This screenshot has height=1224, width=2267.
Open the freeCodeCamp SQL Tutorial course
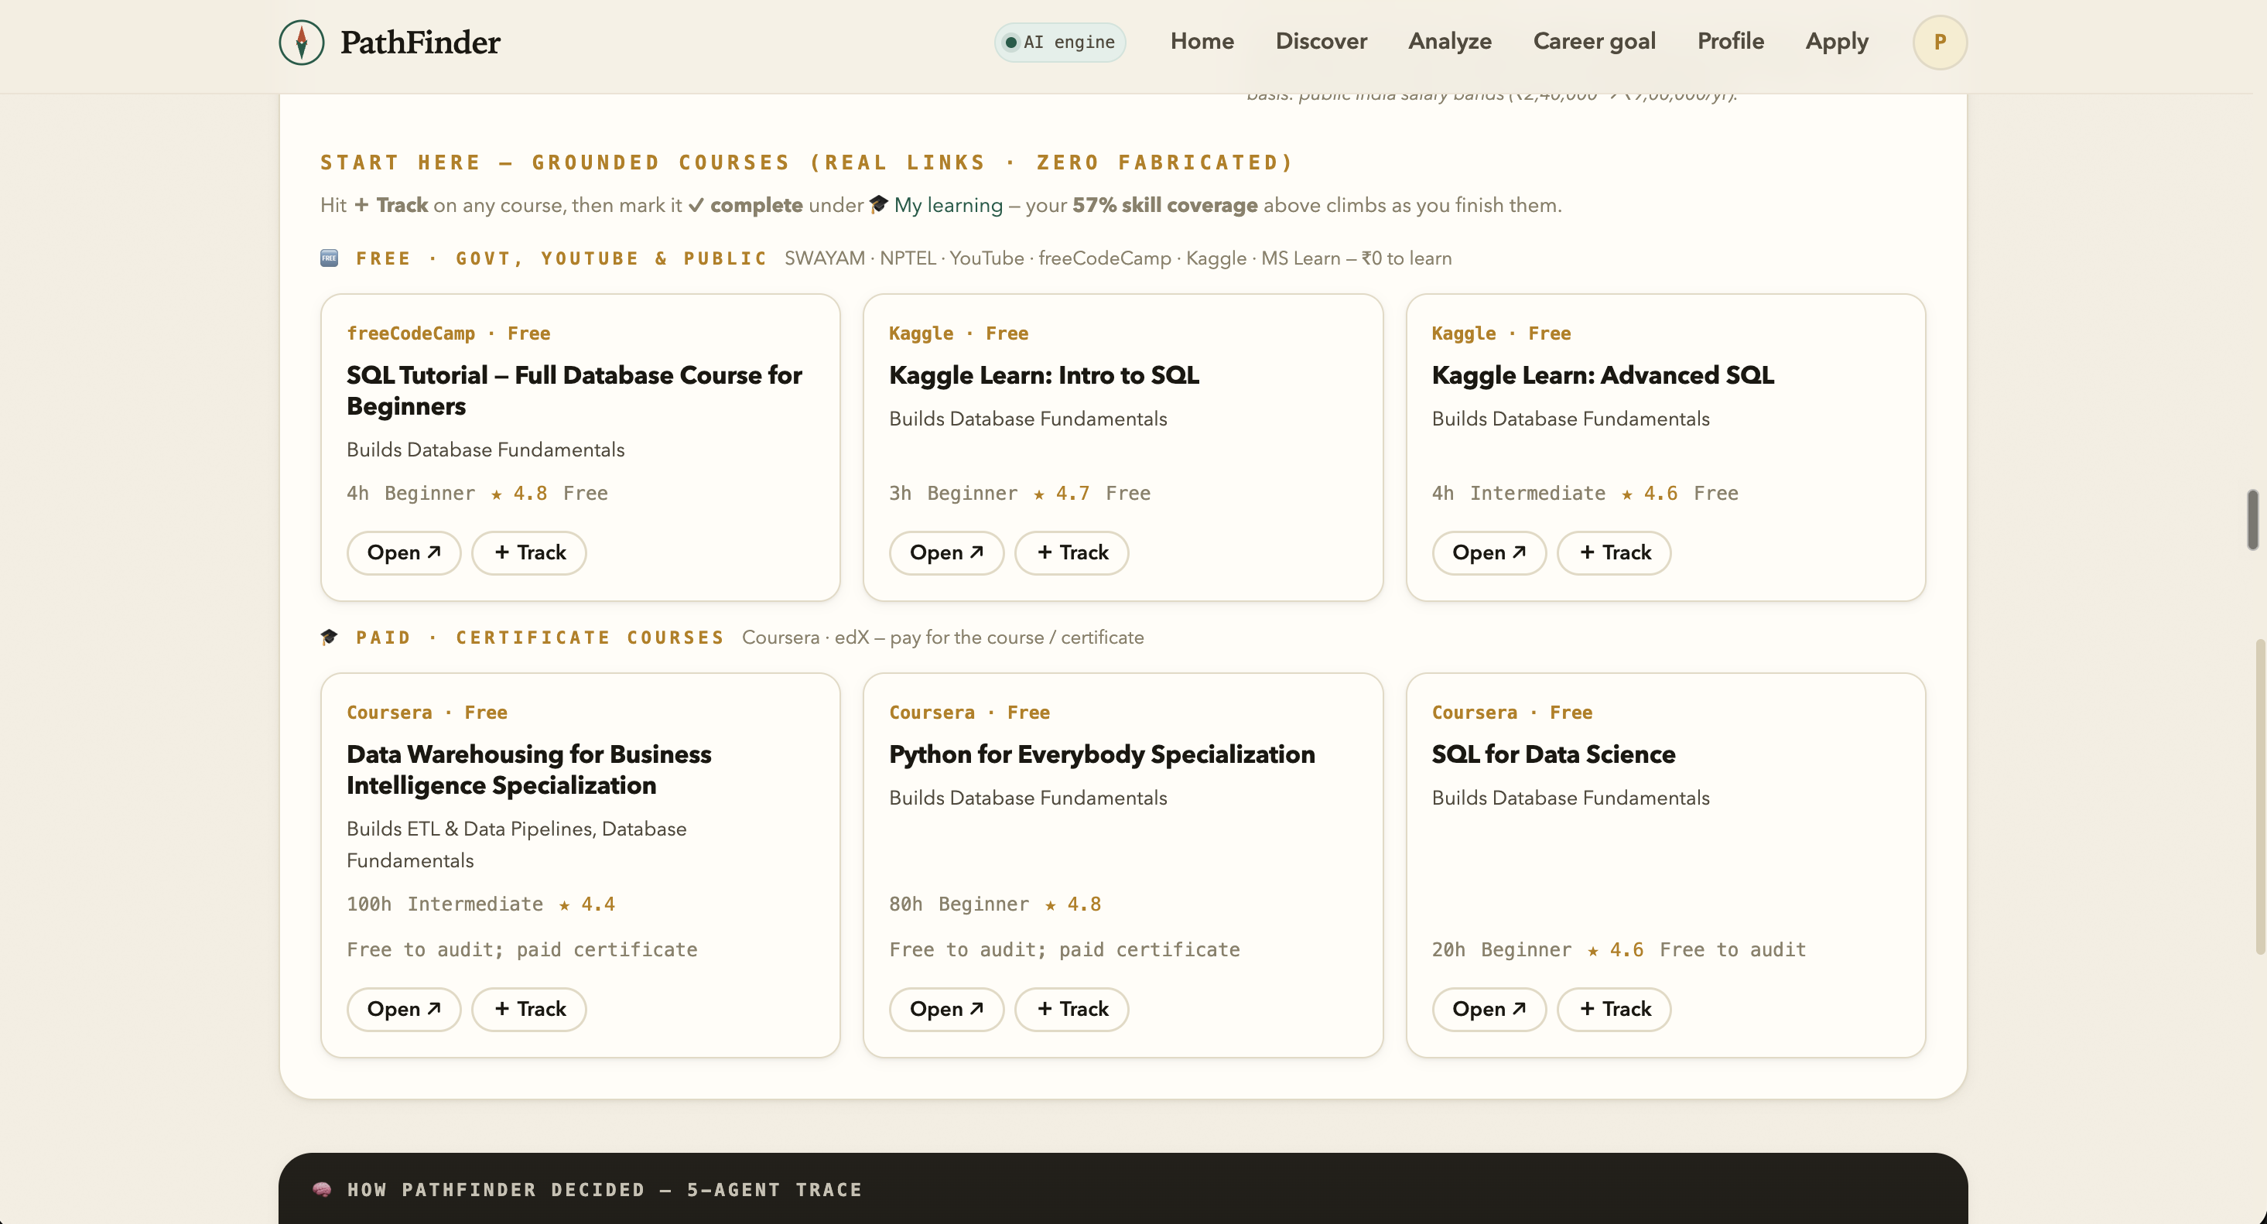pos(403,552)
